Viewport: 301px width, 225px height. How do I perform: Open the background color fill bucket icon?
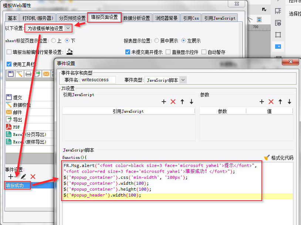tap(70, 52)
